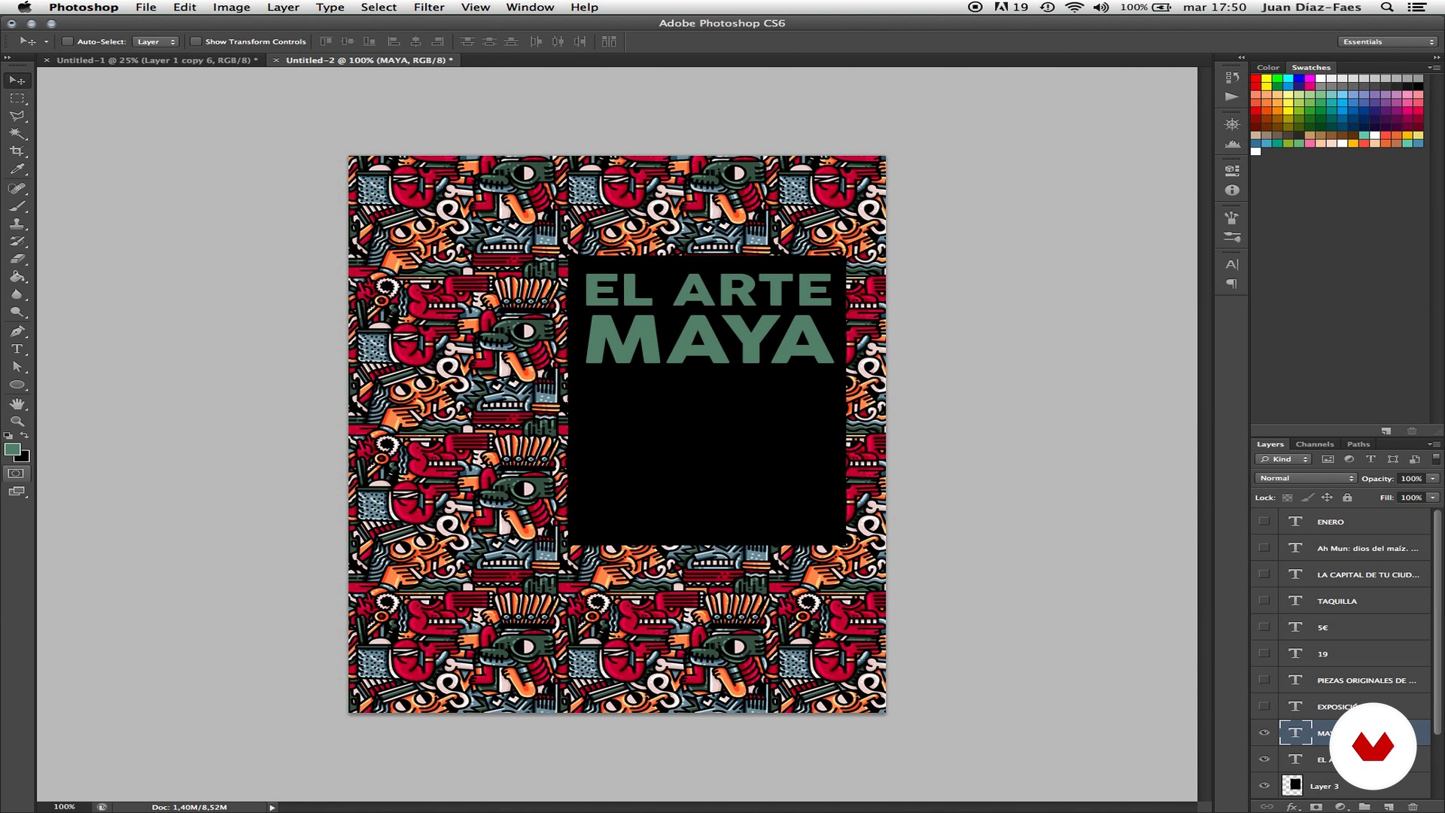
Task: Open the Auto-Select Layer dropdown
Action: [156, 41]
